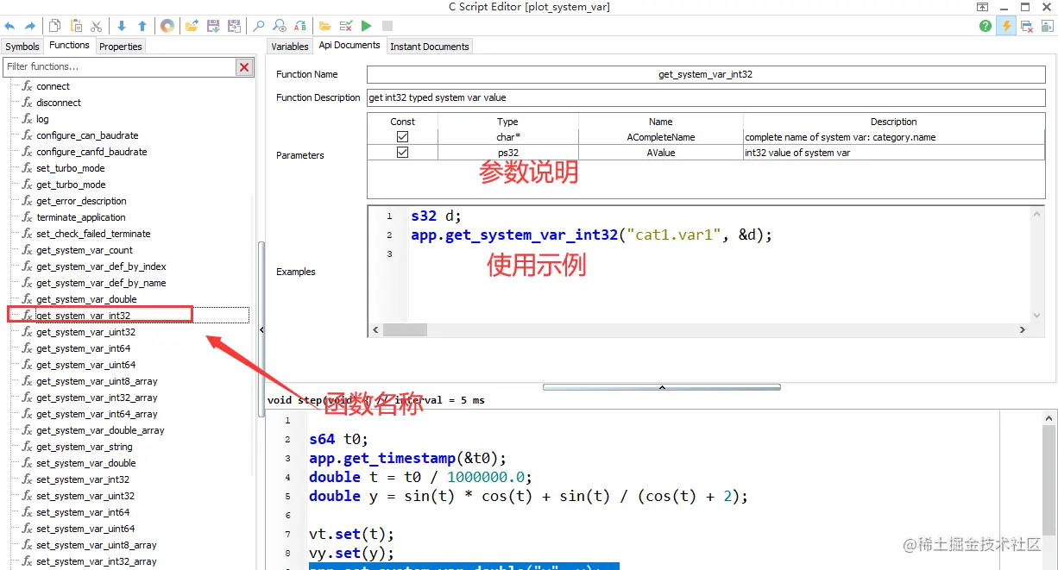Image resolution: width=1058 pixels, height=570 pixels.
Task: Click the panel layout icon
Action: pyautogui.click(x=1047, y=26)
